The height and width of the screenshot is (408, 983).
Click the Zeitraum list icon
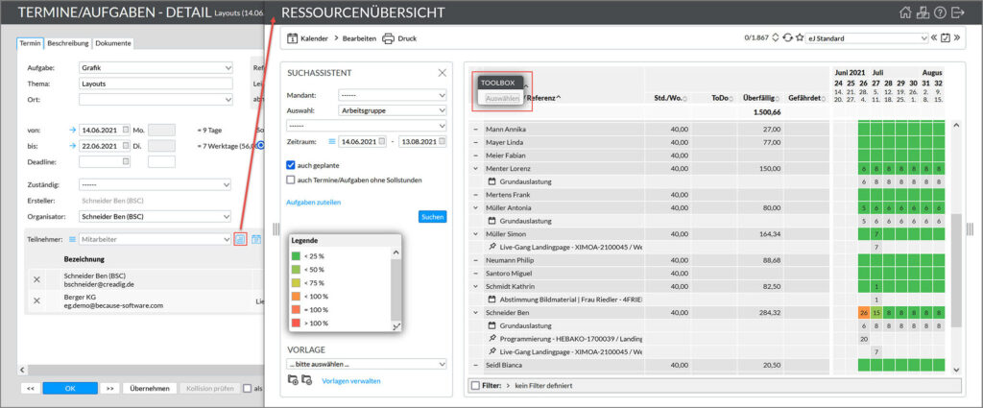[x=332, y=142]
